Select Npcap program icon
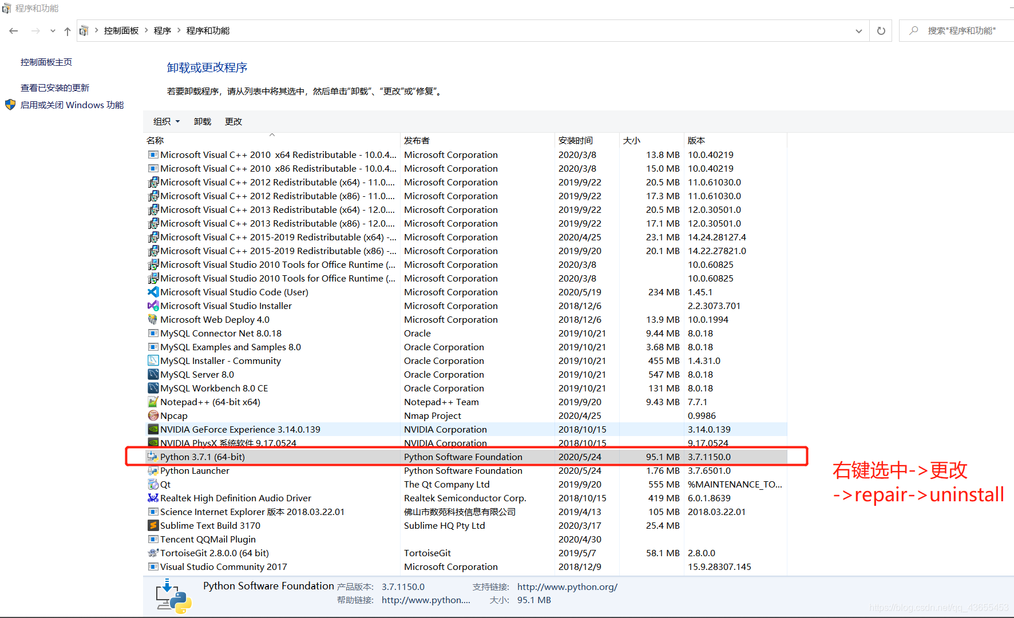 click(x=153, y=415)
